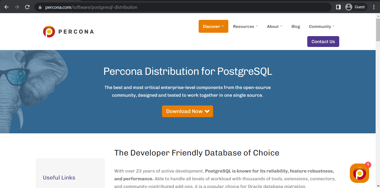Click the browser back arrow
Viewport: 380px width, 188px height.
[x=6, y=7]
